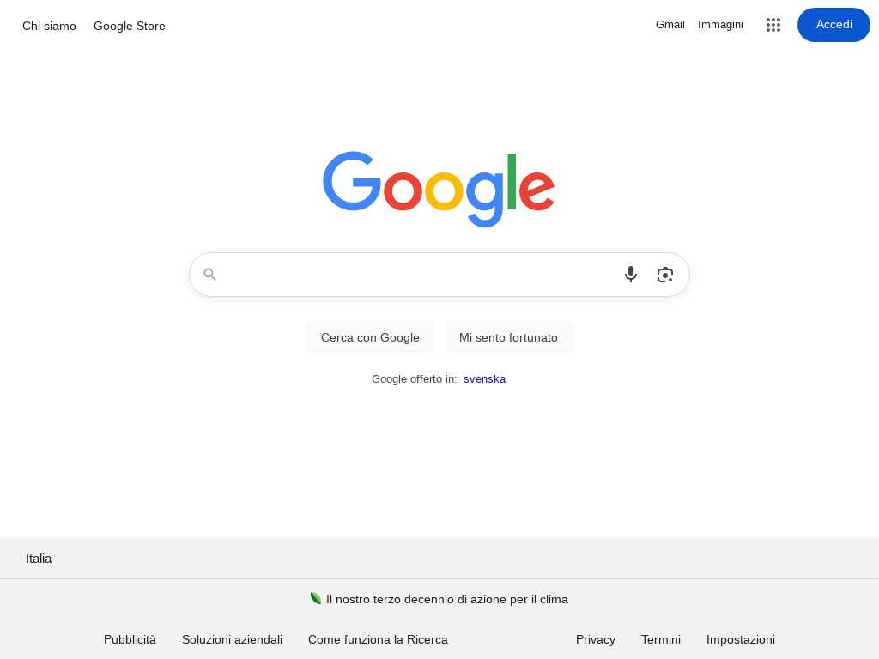Visit the Google Store link
The image size is (879, 659).
[x=130, y=27]
